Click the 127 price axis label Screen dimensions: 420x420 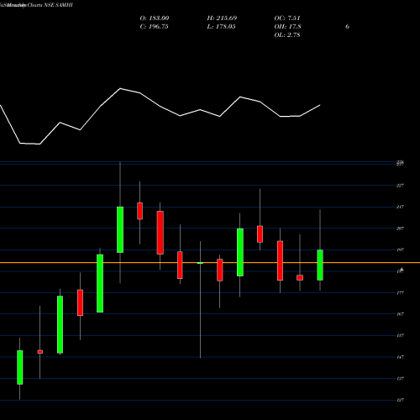[400, 400]
